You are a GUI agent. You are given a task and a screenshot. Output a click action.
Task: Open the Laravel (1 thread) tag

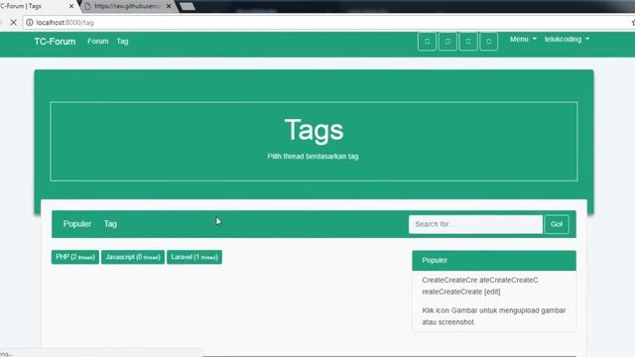[x=194, y=257]
